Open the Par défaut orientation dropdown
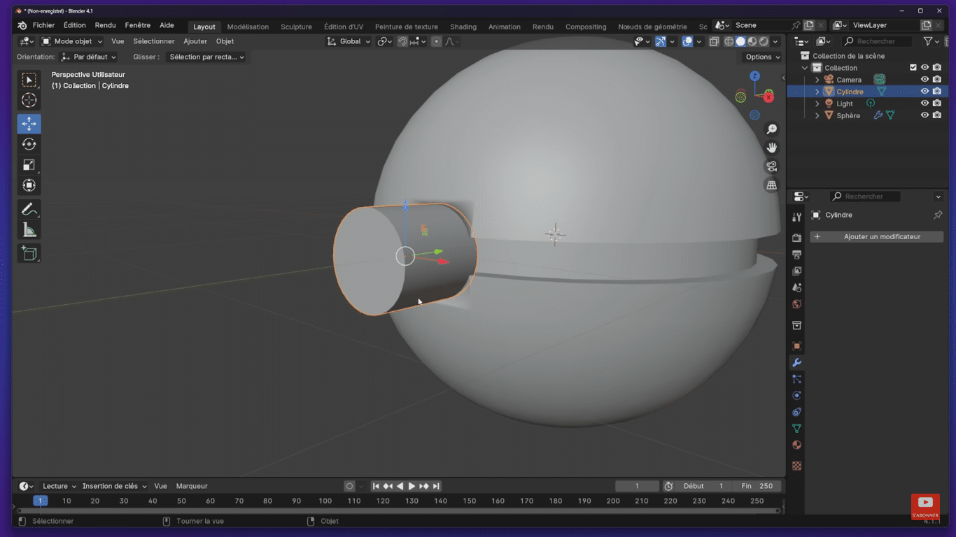The width and height of the screenshot is (956, 537). 89,57
